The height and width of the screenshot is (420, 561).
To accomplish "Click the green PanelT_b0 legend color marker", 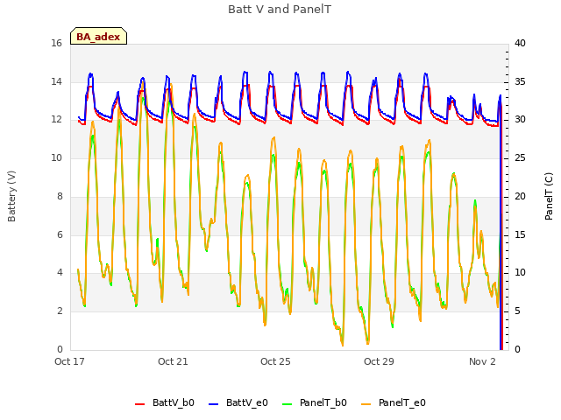I will pyautogui.click(x=287, y=404).
